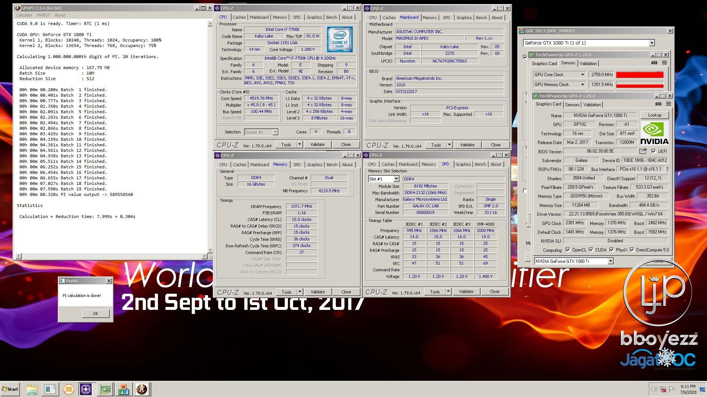Open the file explorer icon on the taskbar
Viewport: 707px width, 397px height.
(32, 389)
